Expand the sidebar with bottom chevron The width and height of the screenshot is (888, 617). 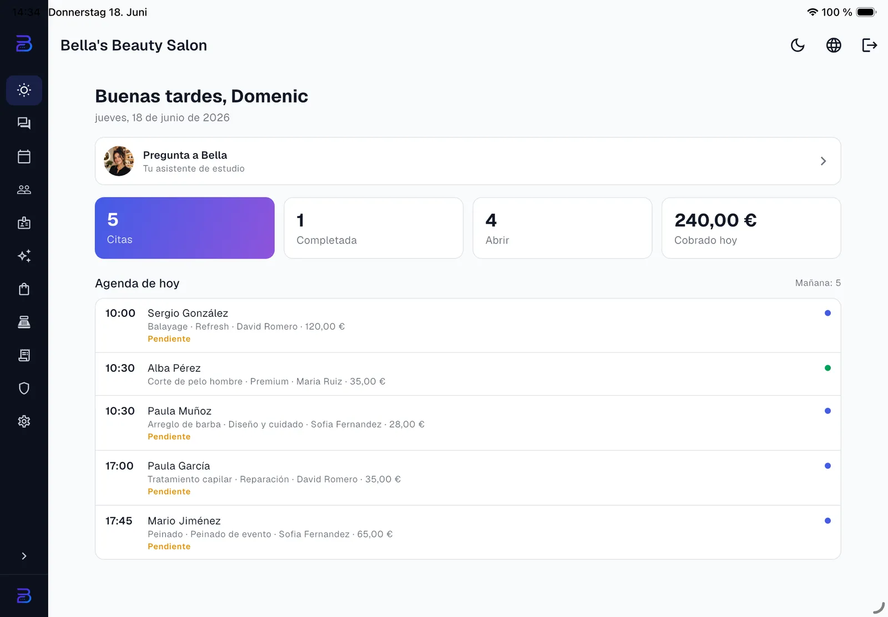pos(24,556)
